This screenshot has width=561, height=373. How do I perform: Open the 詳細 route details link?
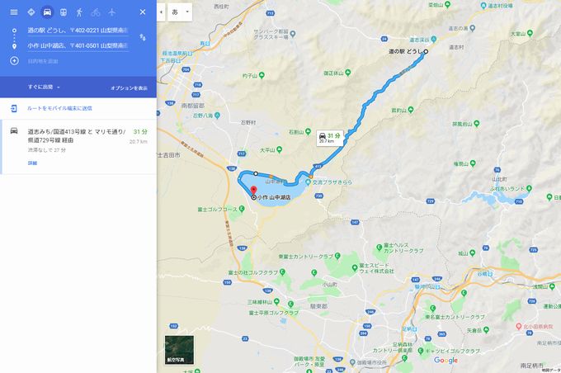coord(32,163)
